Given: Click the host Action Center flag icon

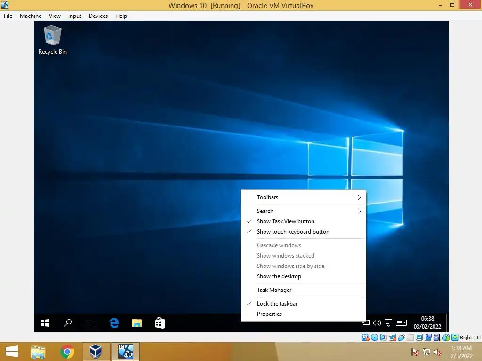Looking at the screenshot, I should tap(415, 352).
